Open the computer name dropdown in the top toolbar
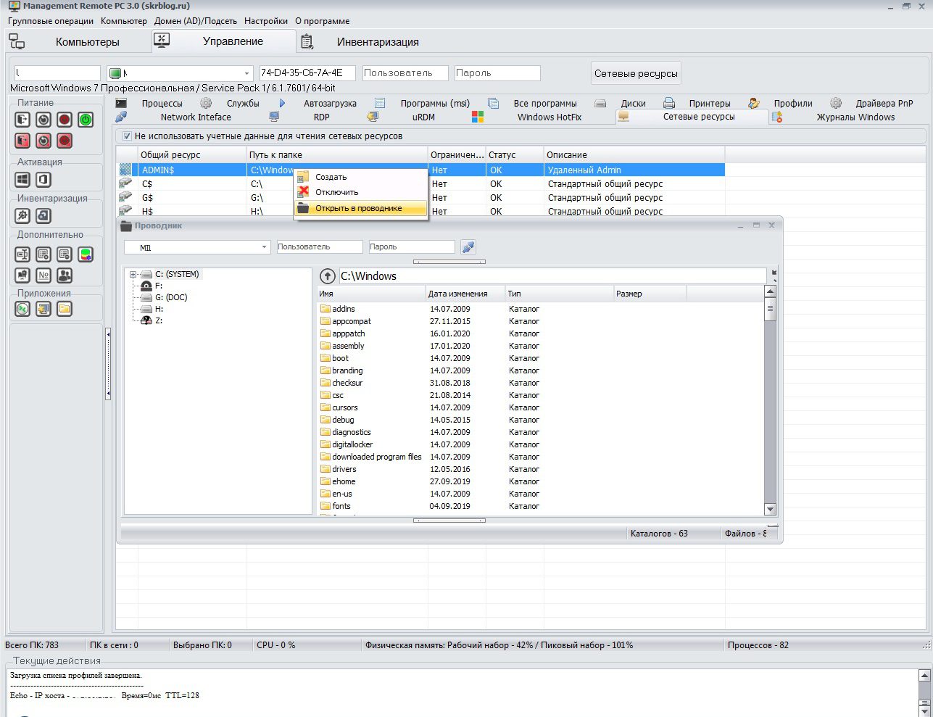This screenshot has height=717, width=933. tap(246, 73)
